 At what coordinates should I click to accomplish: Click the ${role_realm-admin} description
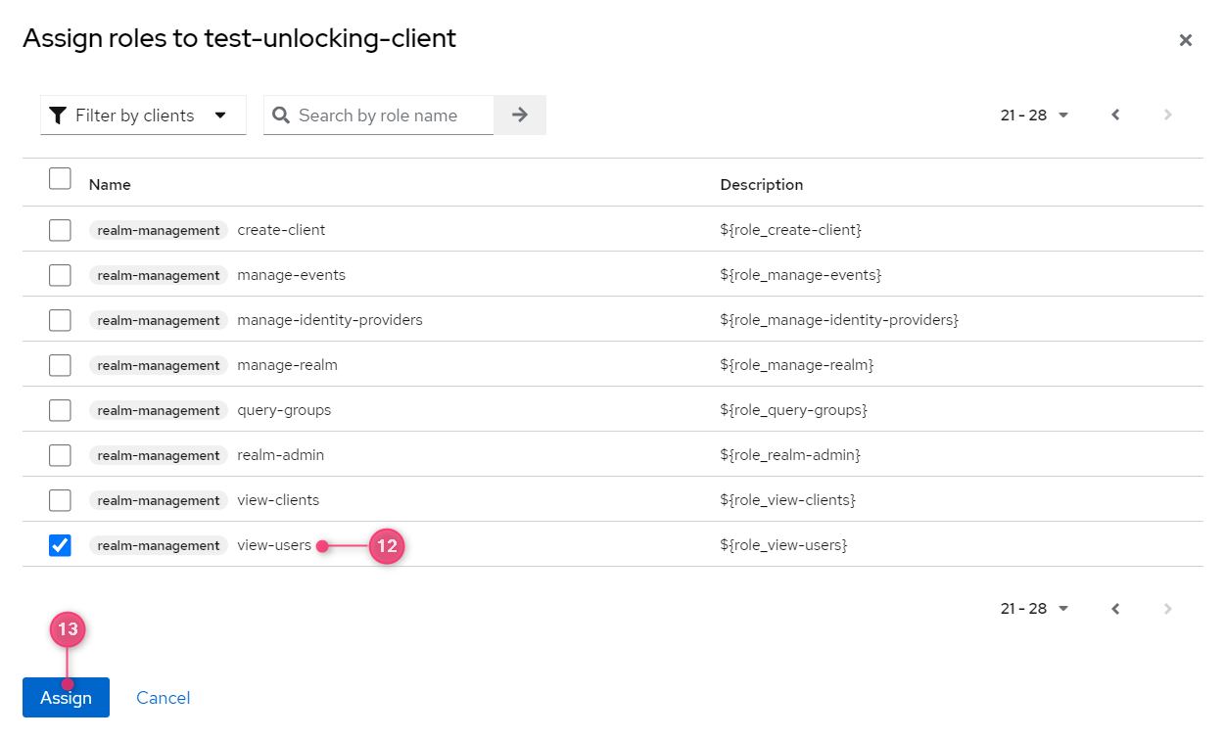coord(790,455)
